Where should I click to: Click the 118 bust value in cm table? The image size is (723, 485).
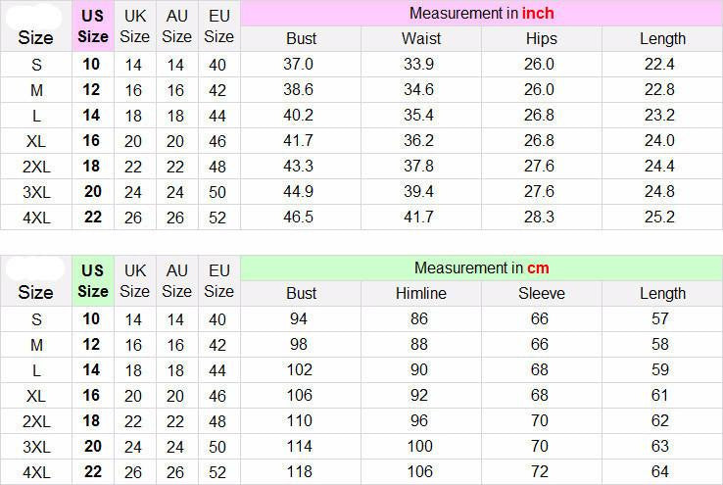(299, 472)
